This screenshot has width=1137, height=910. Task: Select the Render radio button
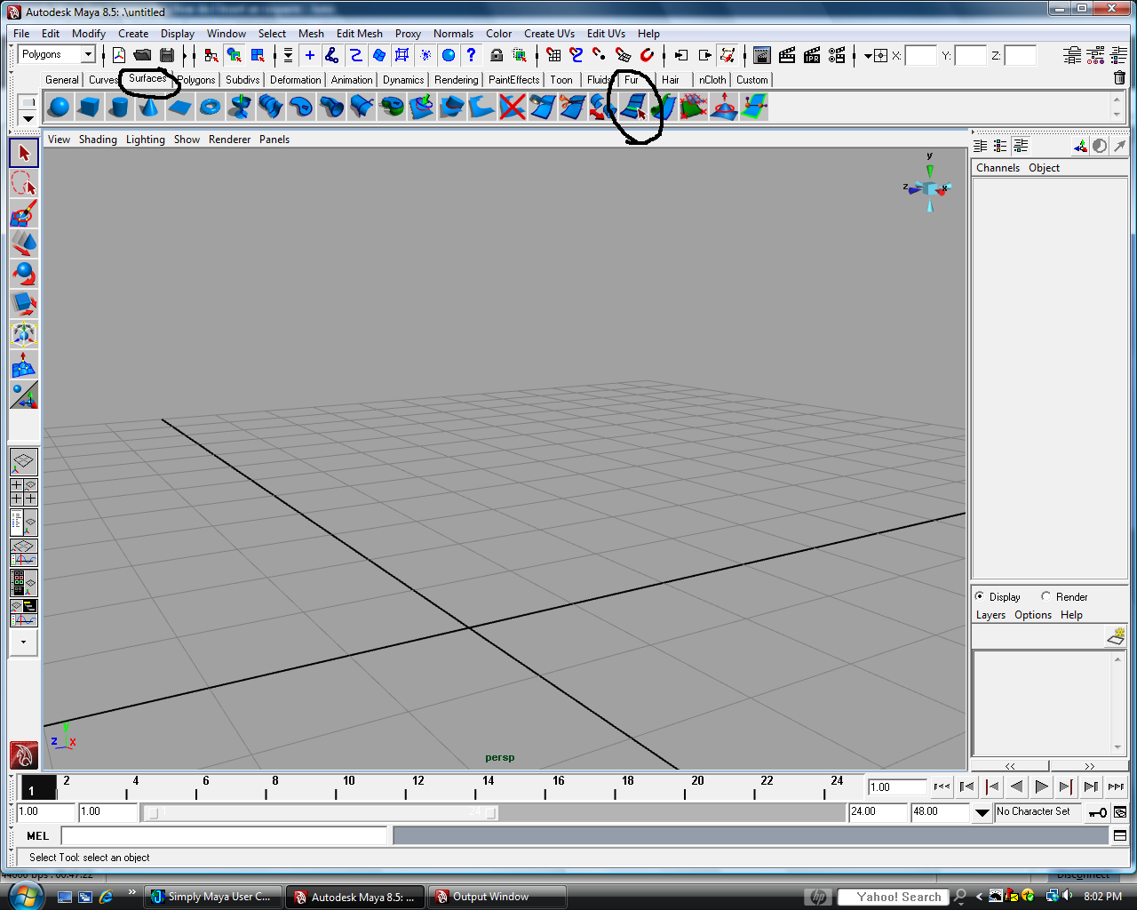(x=1046, y=596)
